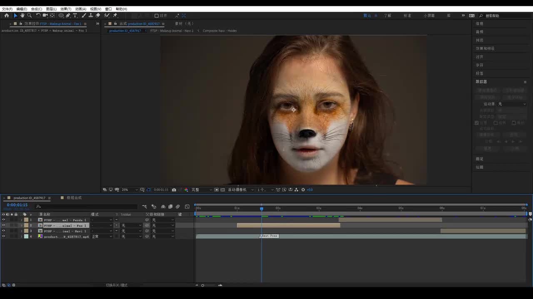Viewport: 533px width, 299px height.
Task: Hide the Panda 1 layer eye icon
Action: (3, 220)
